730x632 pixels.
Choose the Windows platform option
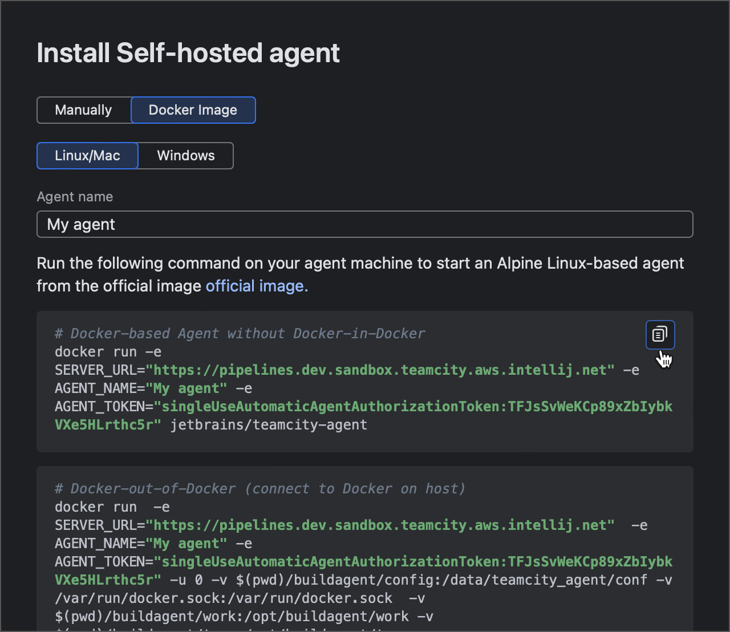tap(185, 155)
